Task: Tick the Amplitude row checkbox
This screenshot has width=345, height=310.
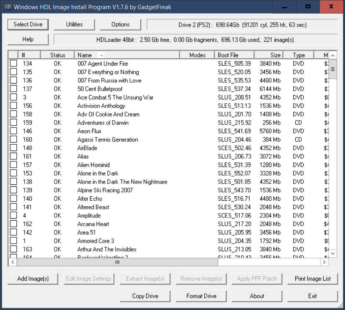Action: click(x=14, y=215)
